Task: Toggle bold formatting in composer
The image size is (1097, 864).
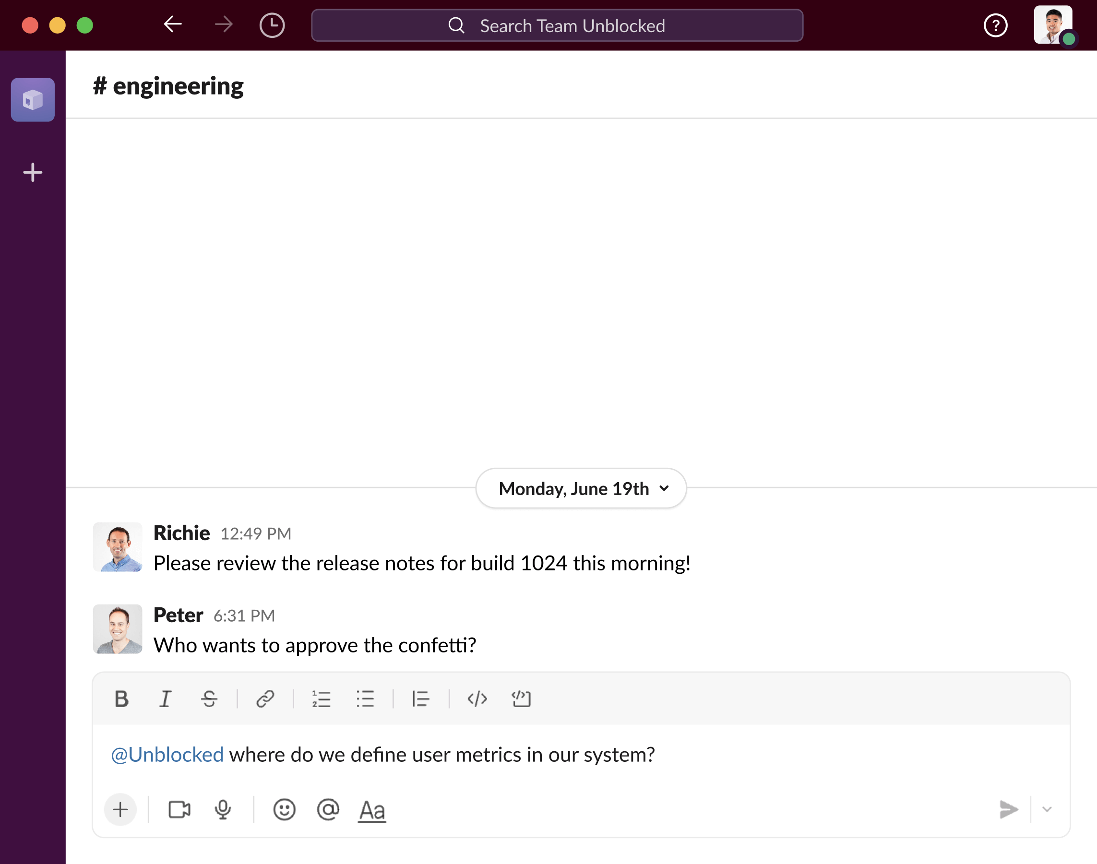Action: pos(121,698)
